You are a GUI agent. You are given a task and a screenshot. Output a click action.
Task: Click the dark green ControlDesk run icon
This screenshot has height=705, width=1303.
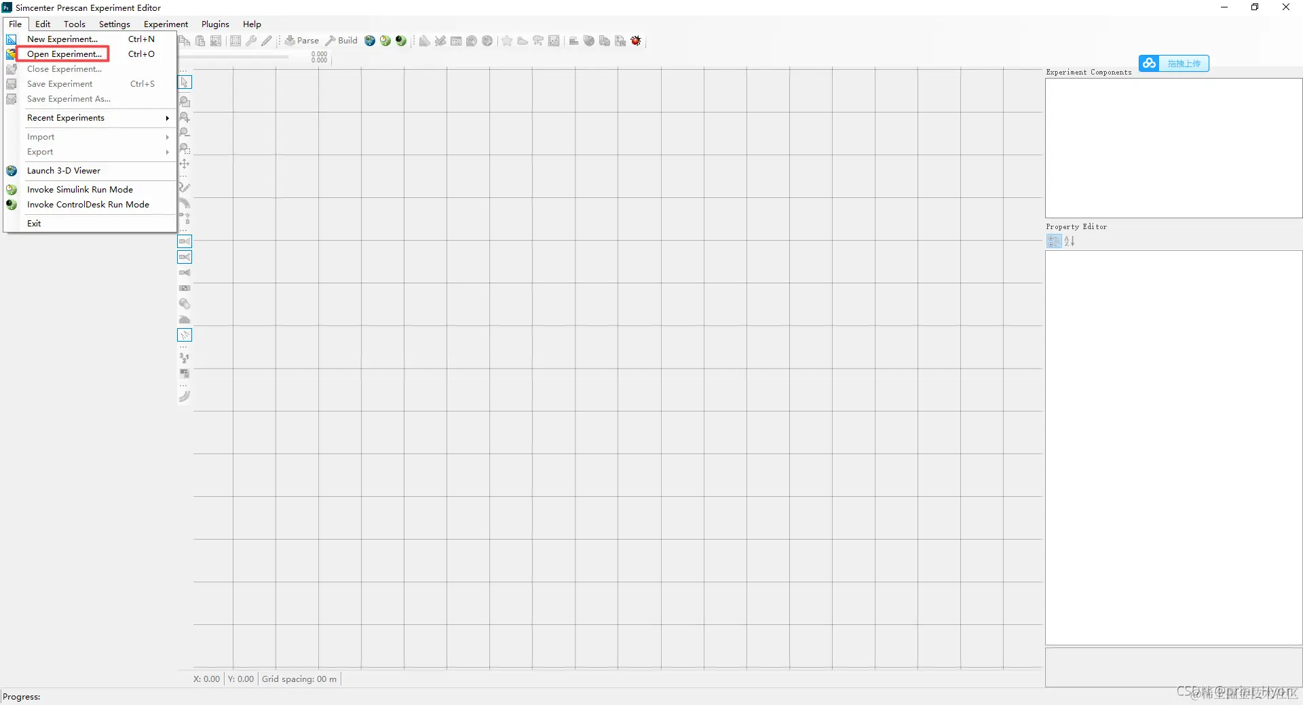coord(401,41)
